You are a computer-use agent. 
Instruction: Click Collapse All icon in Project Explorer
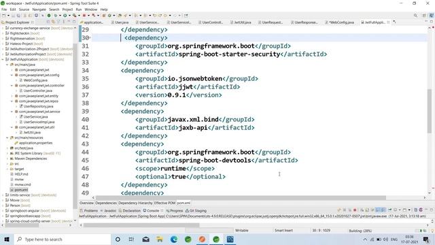[48, 22]
